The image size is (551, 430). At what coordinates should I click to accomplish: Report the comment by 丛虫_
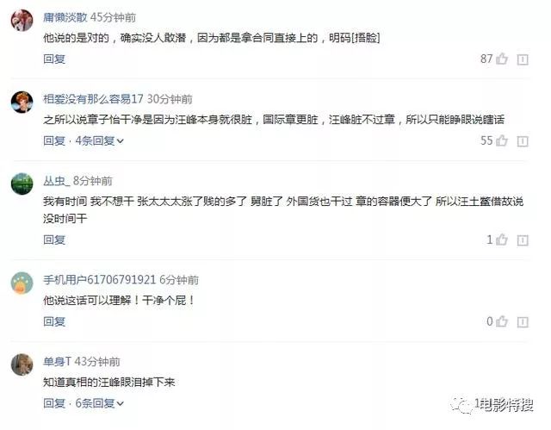pos(523,240)
